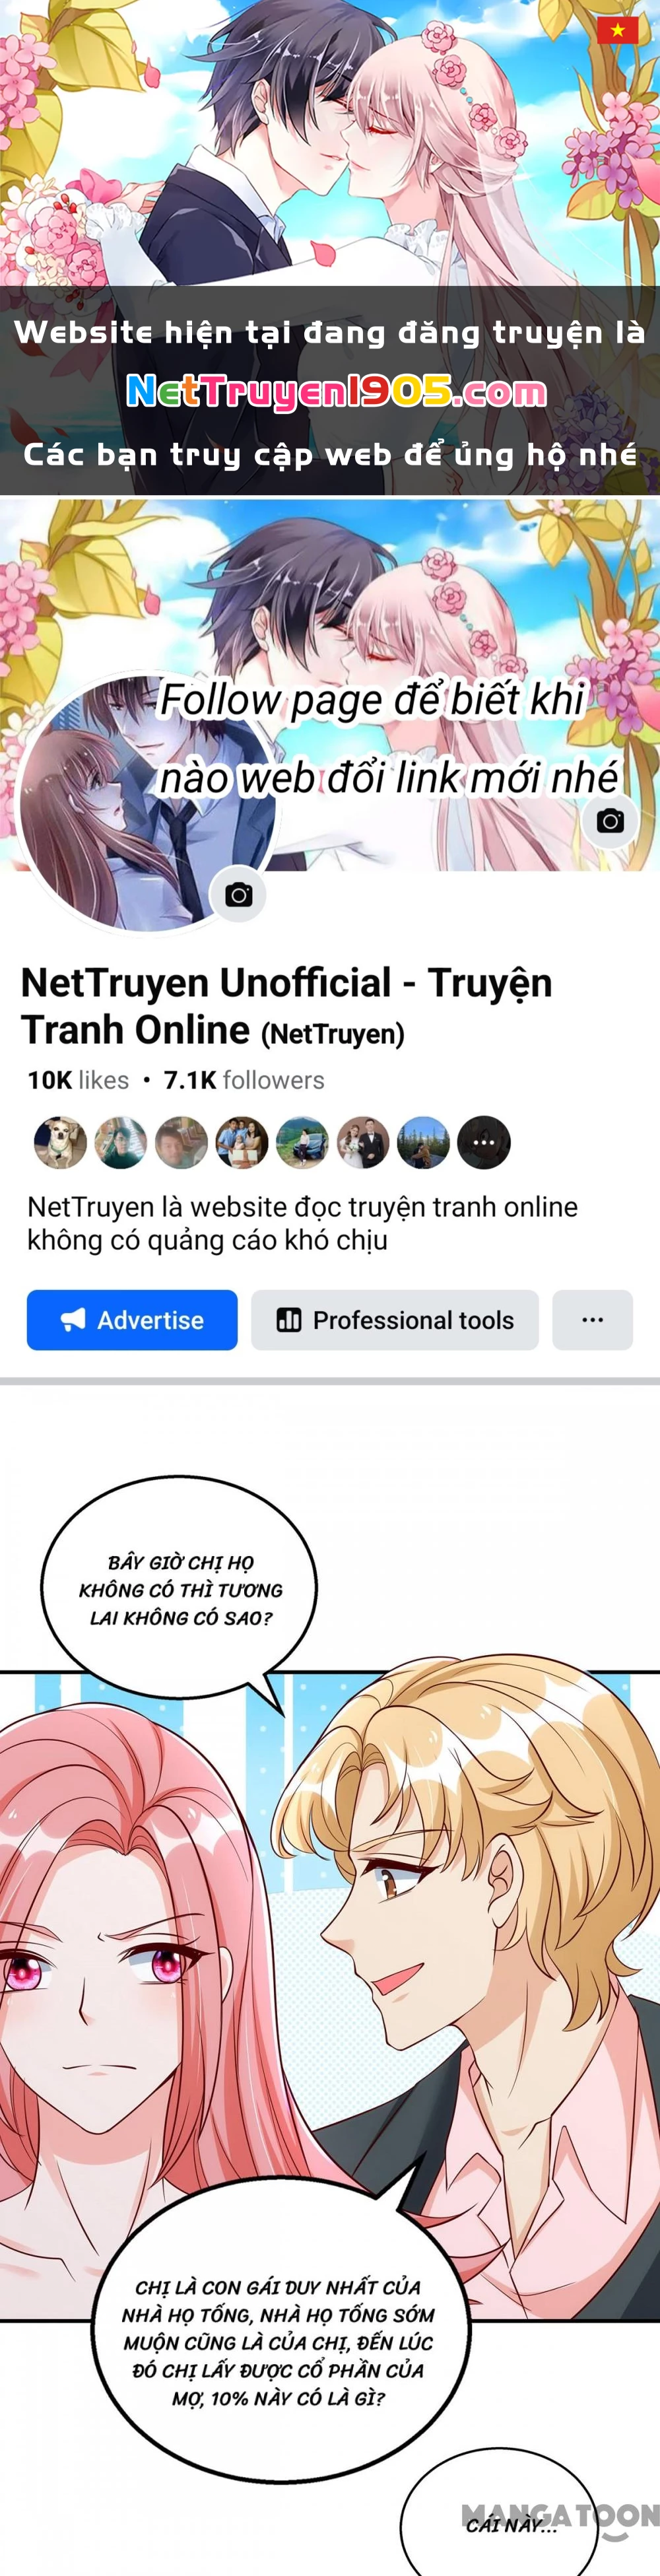Open the NetTruyen1905.com website link
Viewport: 660px width, 2576px height.
[336, 392]
